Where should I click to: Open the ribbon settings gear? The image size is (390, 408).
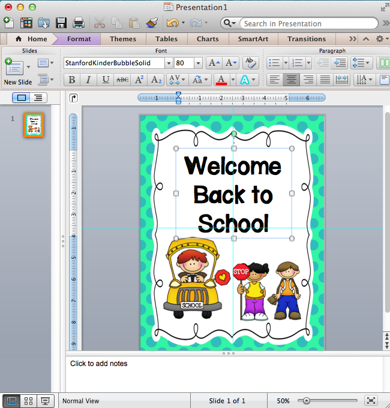380,39
